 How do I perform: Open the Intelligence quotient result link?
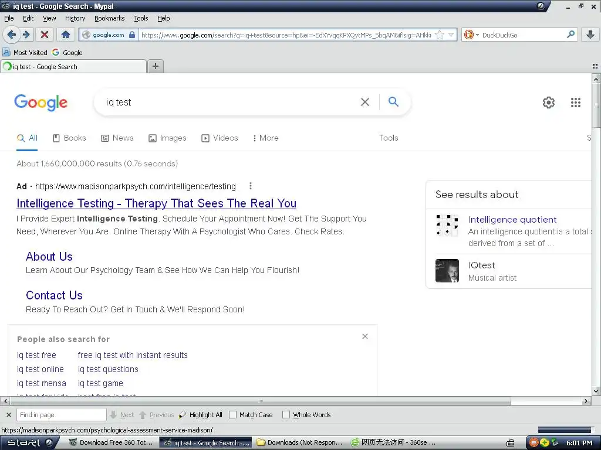(x=512, y=220)
